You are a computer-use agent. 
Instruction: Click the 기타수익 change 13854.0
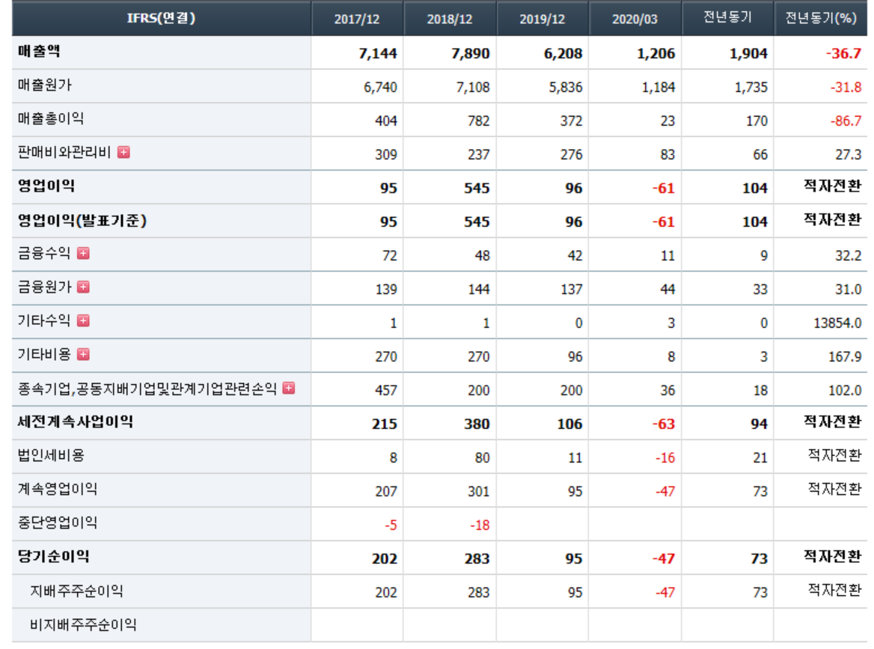click(837, 323)
